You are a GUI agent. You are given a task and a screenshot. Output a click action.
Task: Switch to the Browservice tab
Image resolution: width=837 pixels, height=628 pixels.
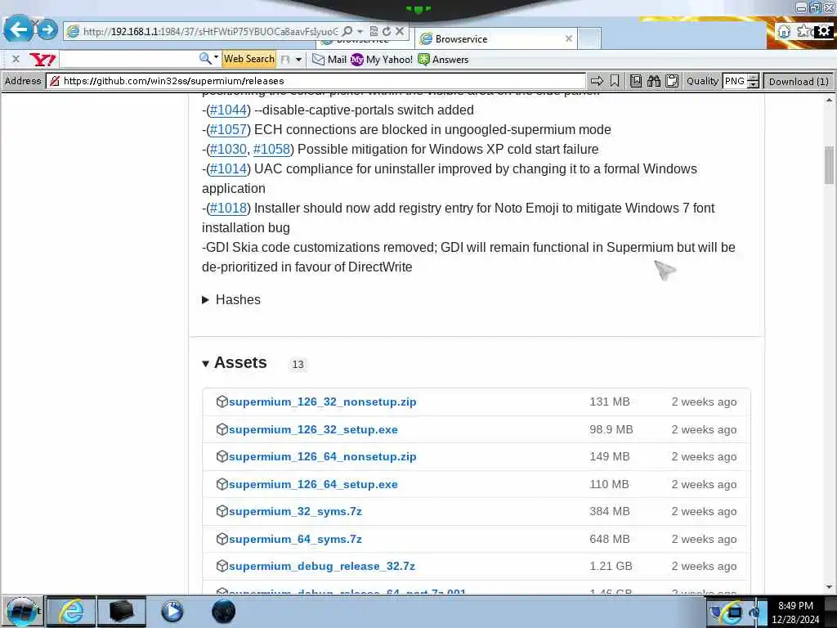tap(495, 39)
